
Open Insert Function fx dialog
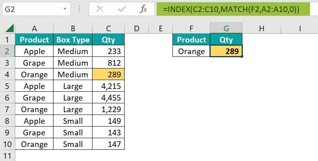click(x=143, y=9)
